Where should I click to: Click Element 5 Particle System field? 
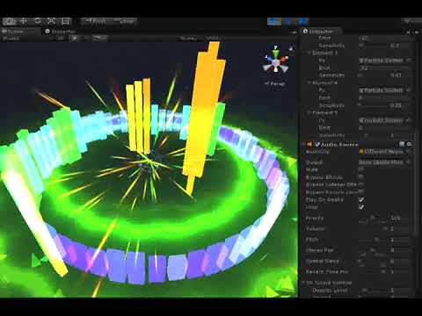click(382, 120)
